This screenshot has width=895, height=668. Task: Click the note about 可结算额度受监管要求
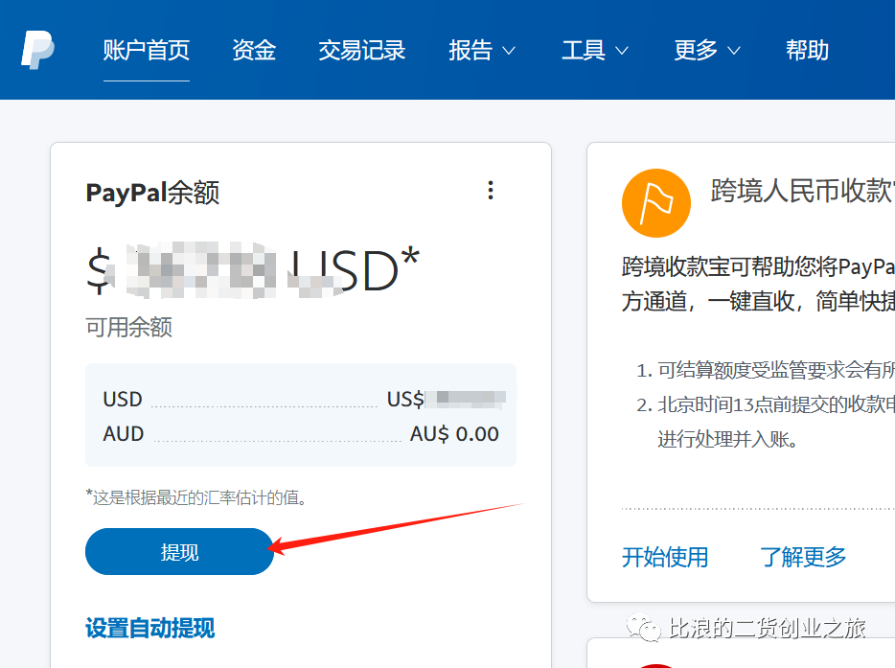(765, 370)
